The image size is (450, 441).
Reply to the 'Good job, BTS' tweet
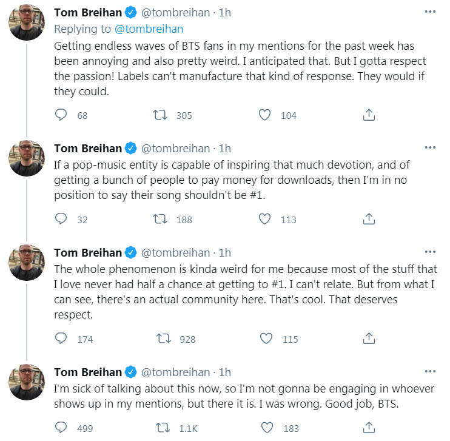pos(61,428)
